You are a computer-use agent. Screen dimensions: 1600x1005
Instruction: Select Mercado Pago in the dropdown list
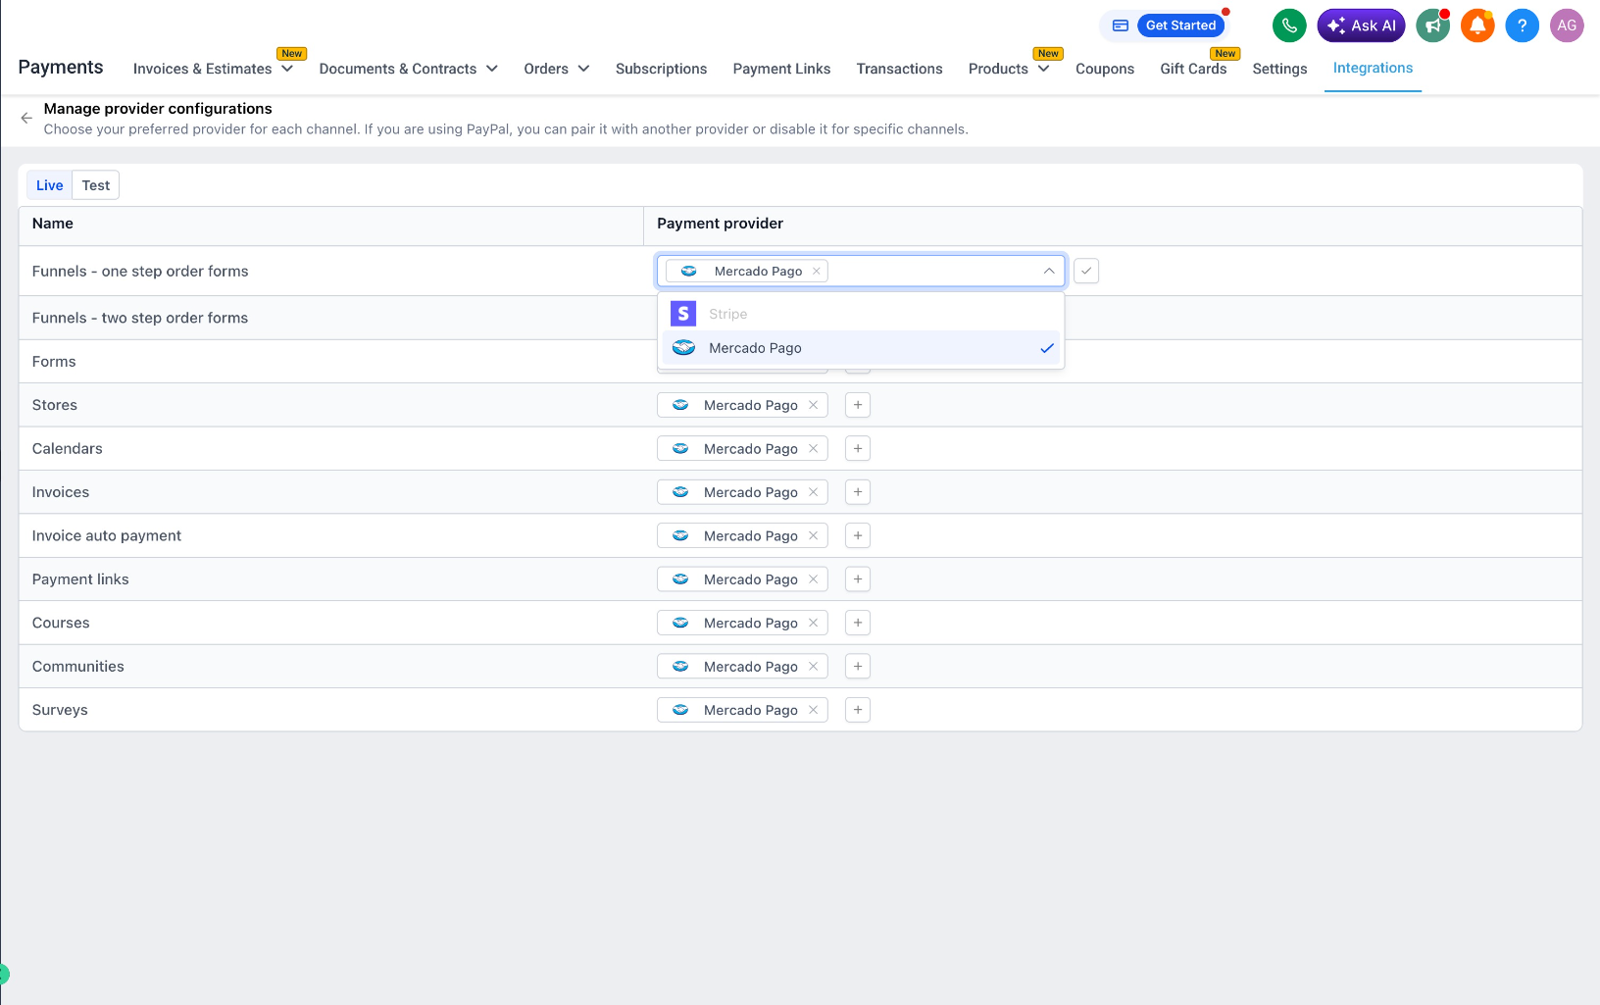pyautogui.click(x=861, y=348)
